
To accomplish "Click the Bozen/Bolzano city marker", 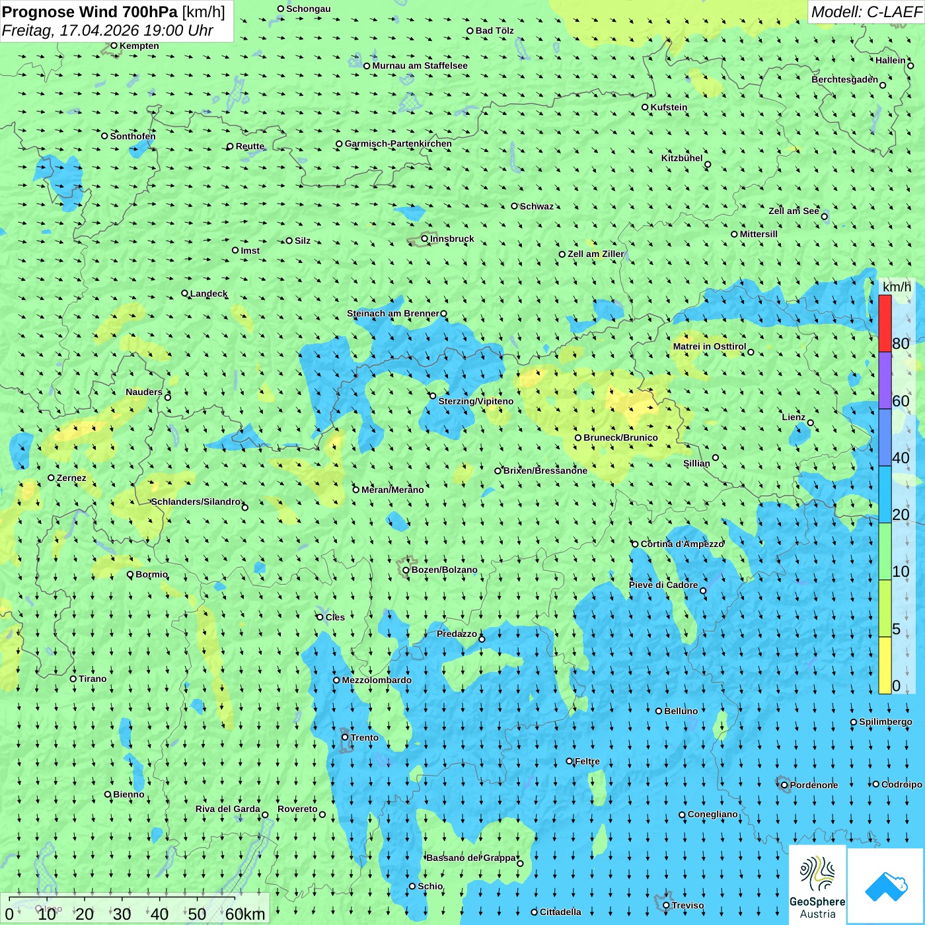I will (x=406, y=570).
